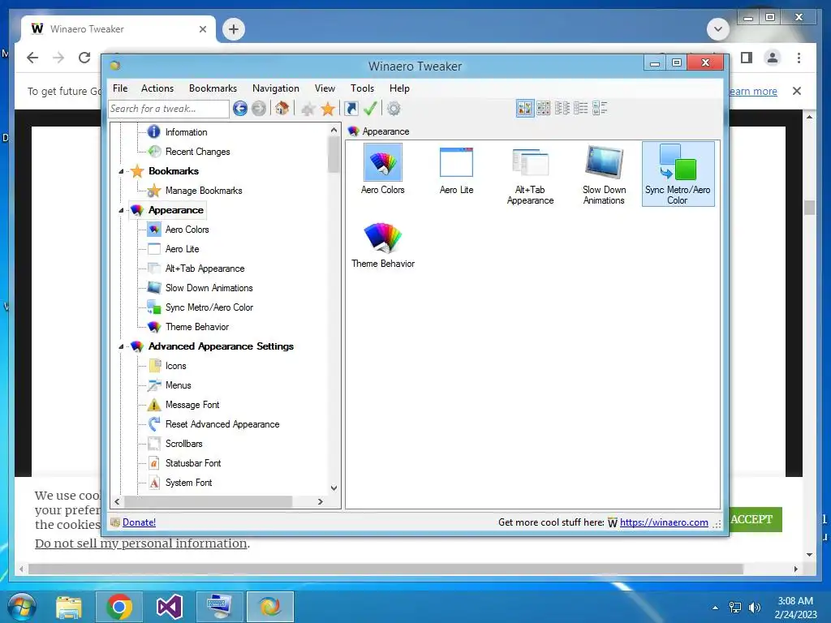Open the Aero Lite tile icon
This screenshot has height=623, width=831.
(456, 170)
